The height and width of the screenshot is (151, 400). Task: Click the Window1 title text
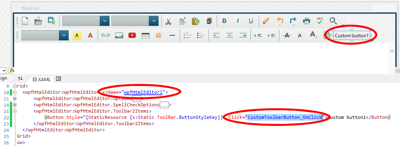point(31,8)
